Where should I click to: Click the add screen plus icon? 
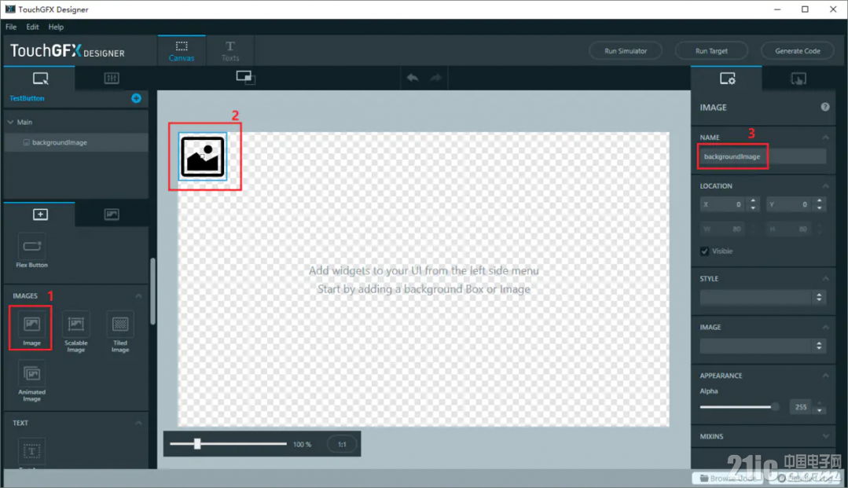[136, 98]
